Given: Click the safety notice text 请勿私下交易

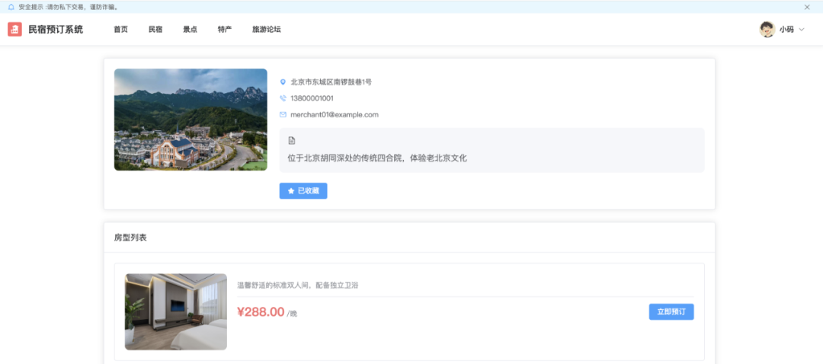Looking at the screenshot, I should click(68, 8).
